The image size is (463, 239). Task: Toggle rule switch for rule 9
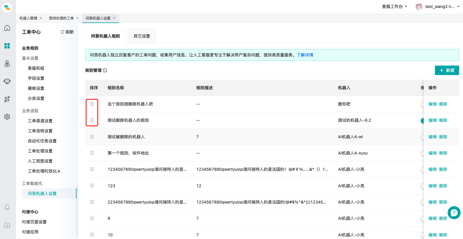422,218
